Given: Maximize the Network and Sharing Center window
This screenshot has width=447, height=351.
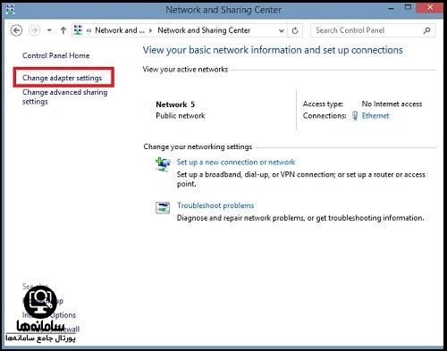Looking at the screenshot, I should click(408, 7).
